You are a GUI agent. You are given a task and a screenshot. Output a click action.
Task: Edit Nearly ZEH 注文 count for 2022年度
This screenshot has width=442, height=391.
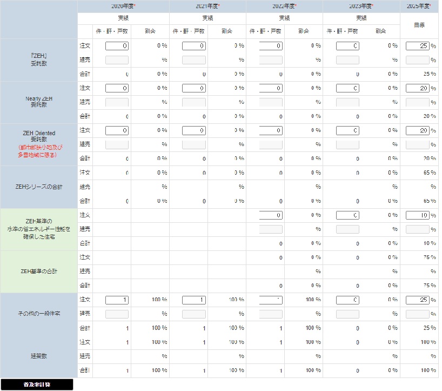coord(271,88)
